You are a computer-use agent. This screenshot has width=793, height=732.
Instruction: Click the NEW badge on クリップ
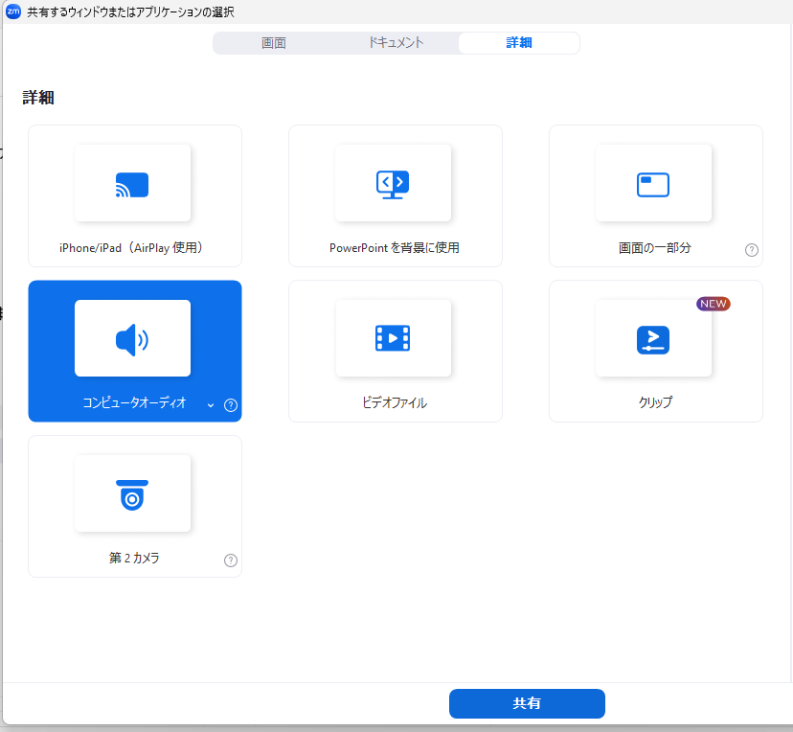pos(714,304)
